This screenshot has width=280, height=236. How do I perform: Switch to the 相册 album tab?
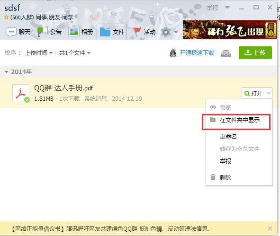click(x=81, y=32)
